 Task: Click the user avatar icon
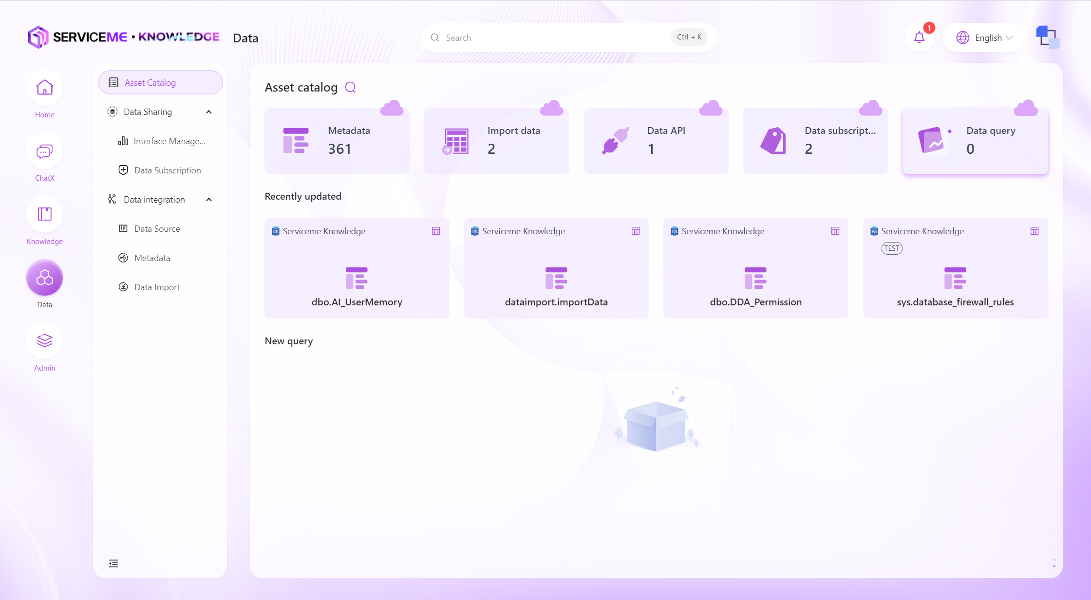pos(1048,37)
